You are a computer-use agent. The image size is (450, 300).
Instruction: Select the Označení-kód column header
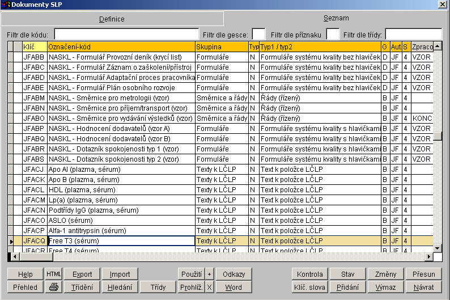pos(121,46)
